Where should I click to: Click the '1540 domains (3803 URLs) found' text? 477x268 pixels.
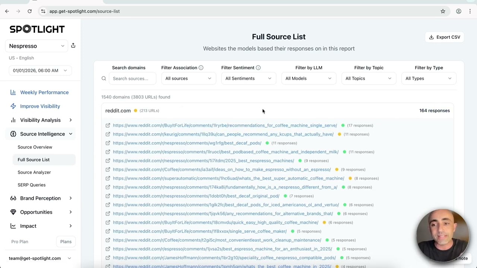[136, 97]
